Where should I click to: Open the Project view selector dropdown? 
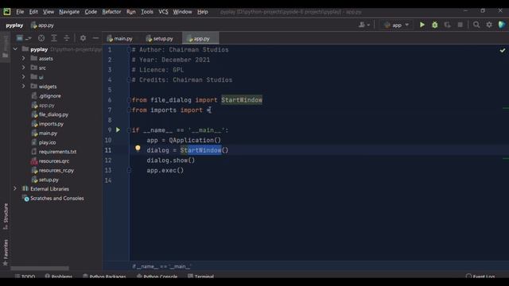[x=23, y=38]
